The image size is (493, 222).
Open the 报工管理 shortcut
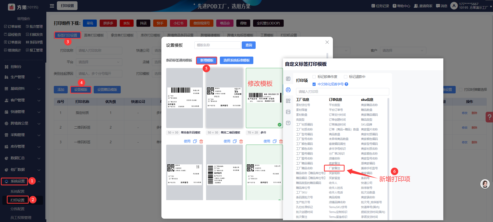coord(34,50)
